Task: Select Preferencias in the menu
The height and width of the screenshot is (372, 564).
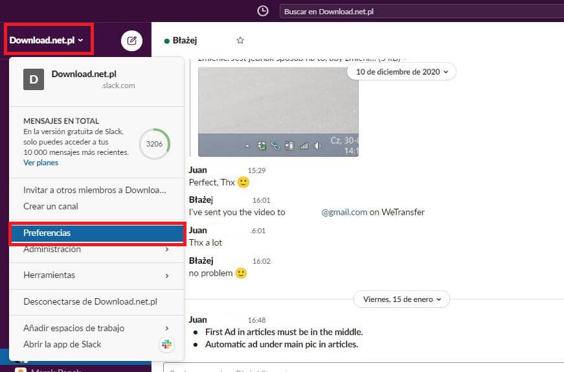Action: tap(97, 233)
